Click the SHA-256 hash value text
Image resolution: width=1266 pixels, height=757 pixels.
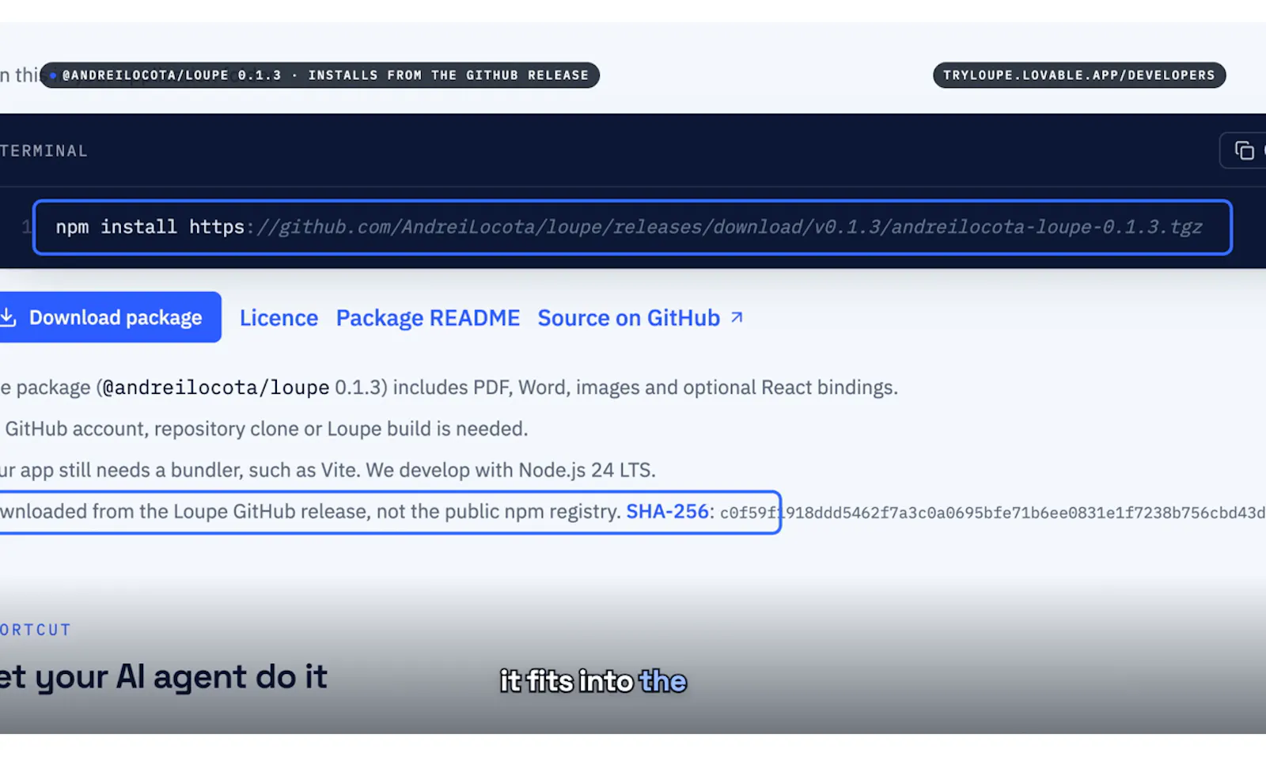click(x=993, y=513)
